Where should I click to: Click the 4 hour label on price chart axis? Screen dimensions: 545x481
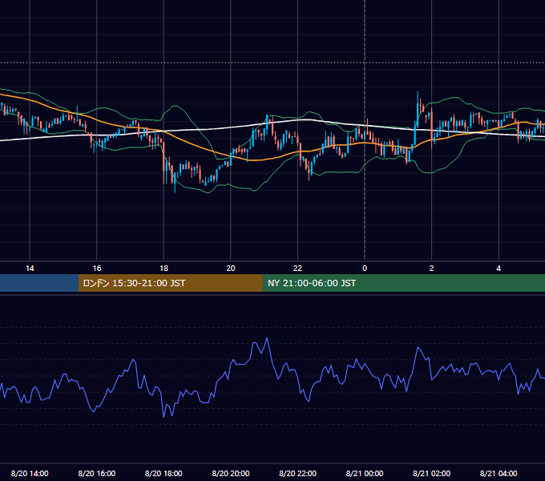[x=499, y=269]
